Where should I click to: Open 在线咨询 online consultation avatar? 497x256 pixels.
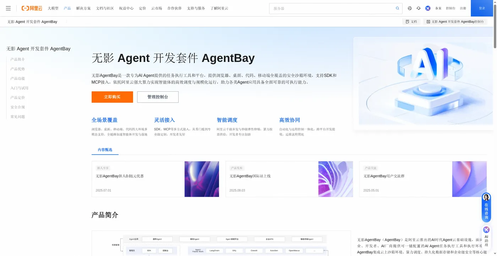coord(486,197)
